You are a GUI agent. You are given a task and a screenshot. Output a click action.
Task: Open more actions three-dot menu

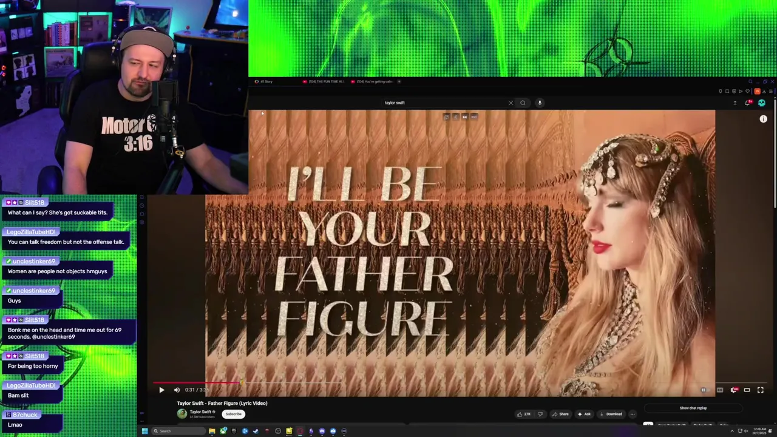coord(632,414)
